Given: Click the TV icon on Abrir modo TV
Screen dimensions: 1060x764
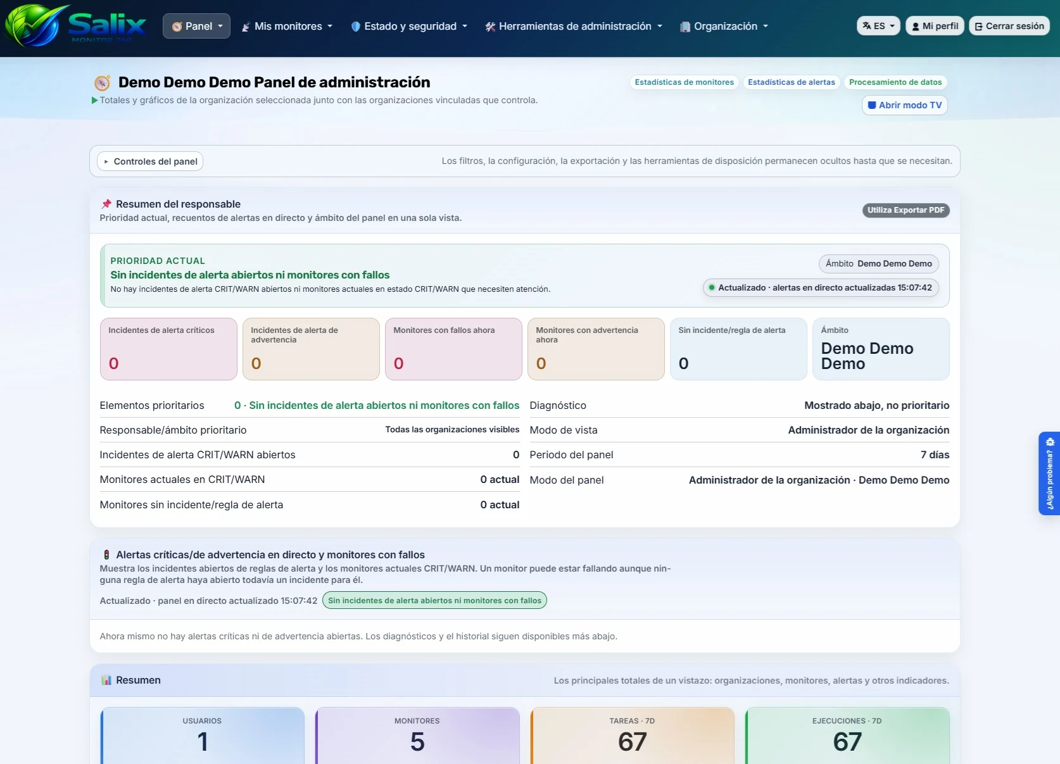Looking at the screenshot, I should 872,105.
